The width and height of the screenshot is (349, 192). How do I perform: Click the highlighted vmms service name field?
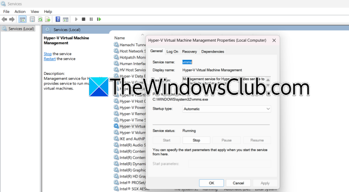187,62
